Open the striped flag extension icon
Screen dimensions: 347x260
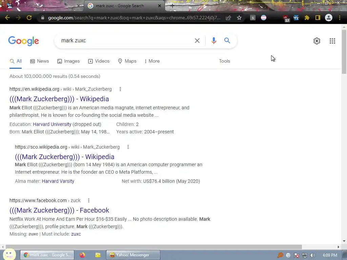[x=264, y=18]
